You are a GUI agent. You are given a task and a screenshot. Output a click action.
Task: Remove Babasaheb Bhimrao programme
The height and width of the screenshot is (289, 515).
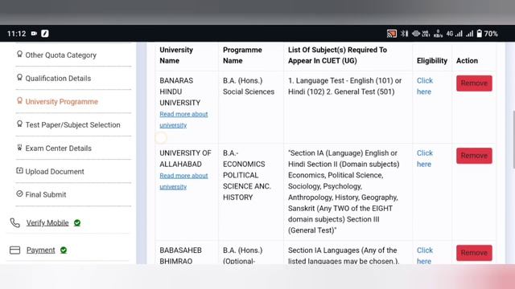pyautogui.click(x=474, y=253)
